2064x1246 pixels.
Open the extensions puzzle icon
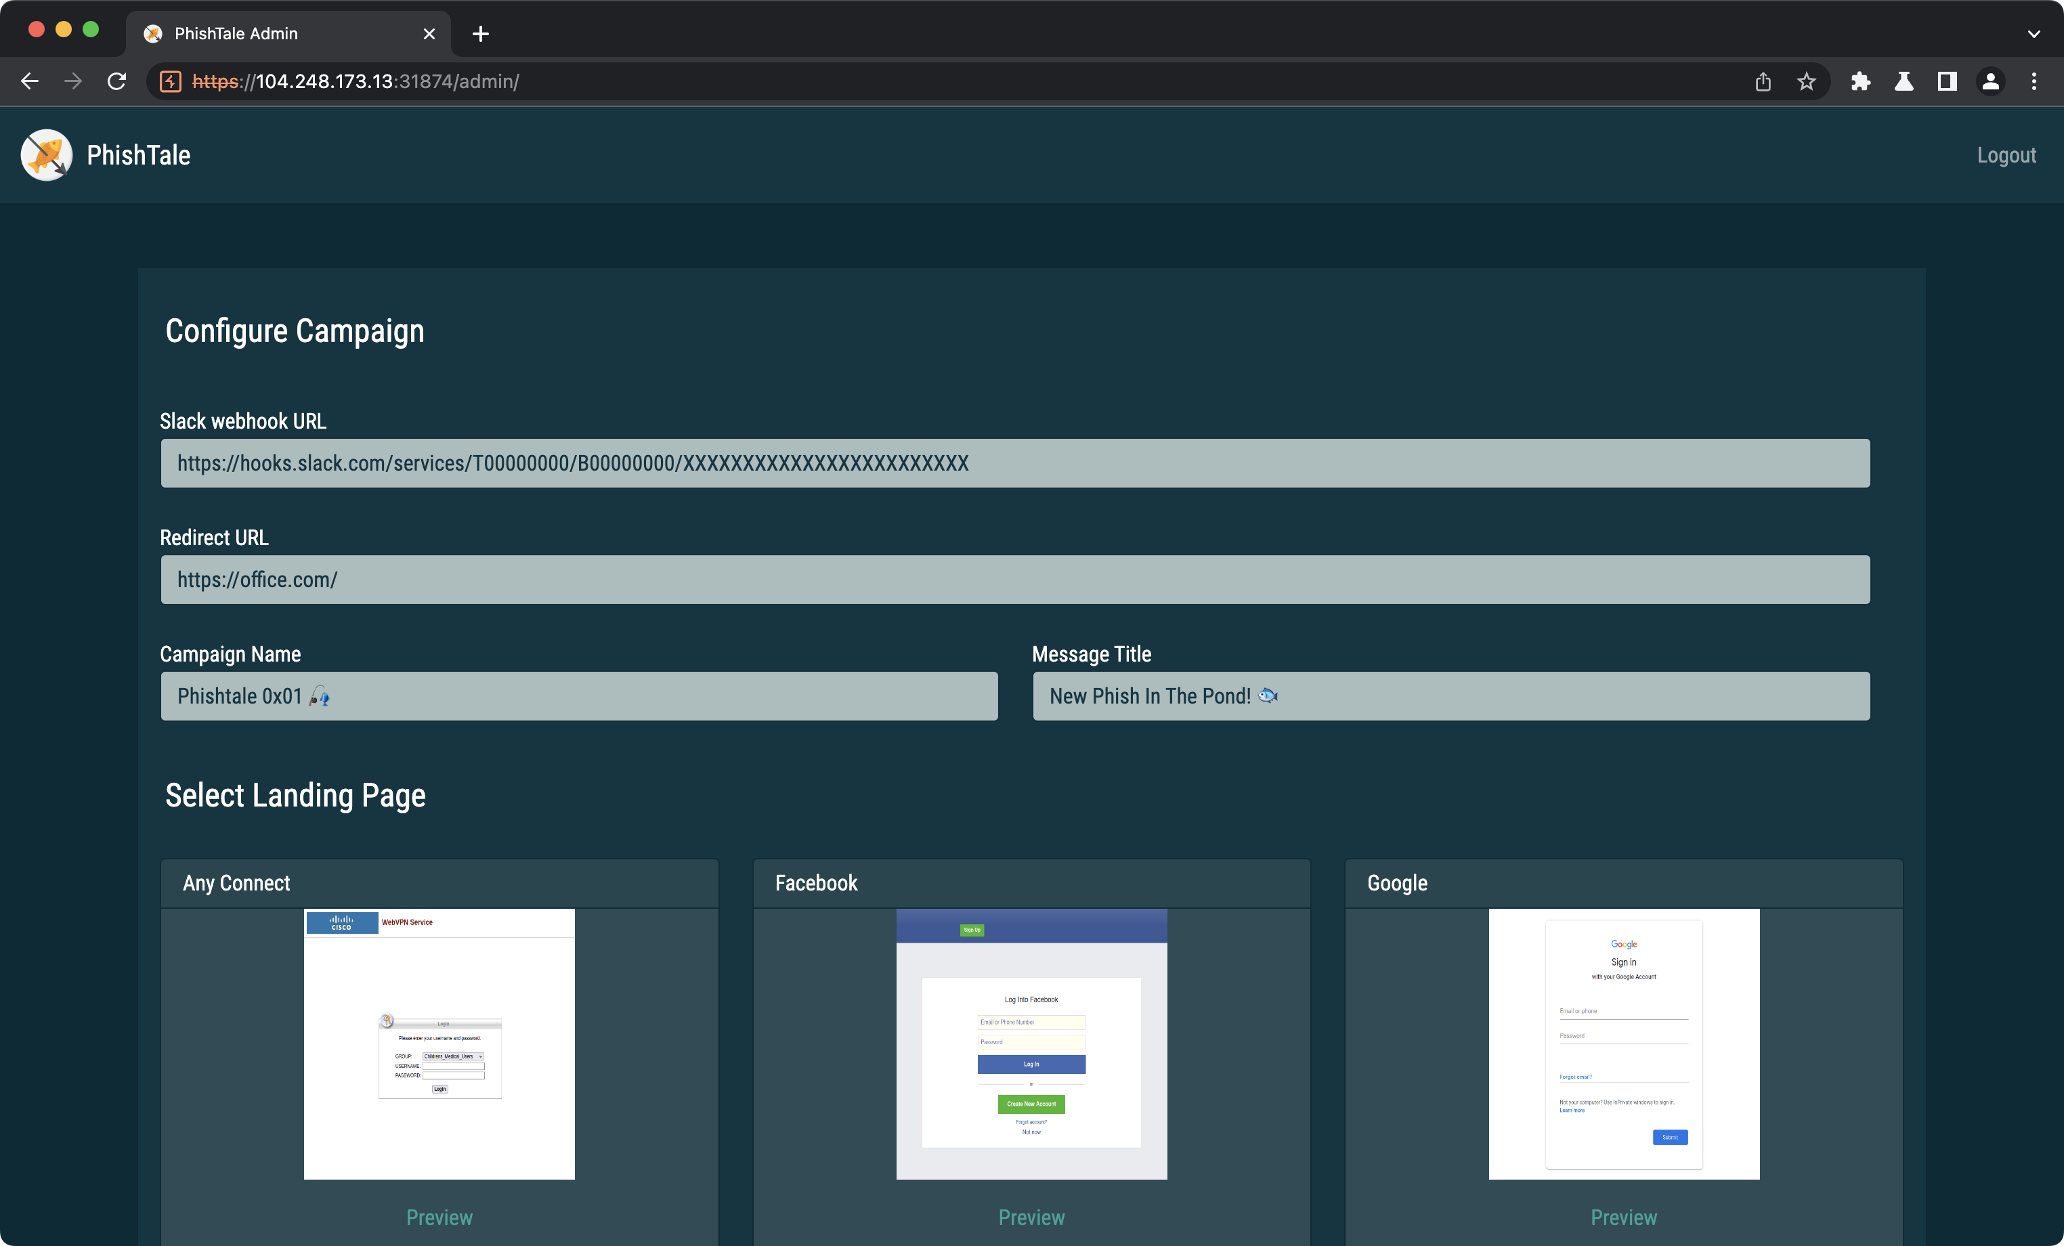(x=1860, y=81)
